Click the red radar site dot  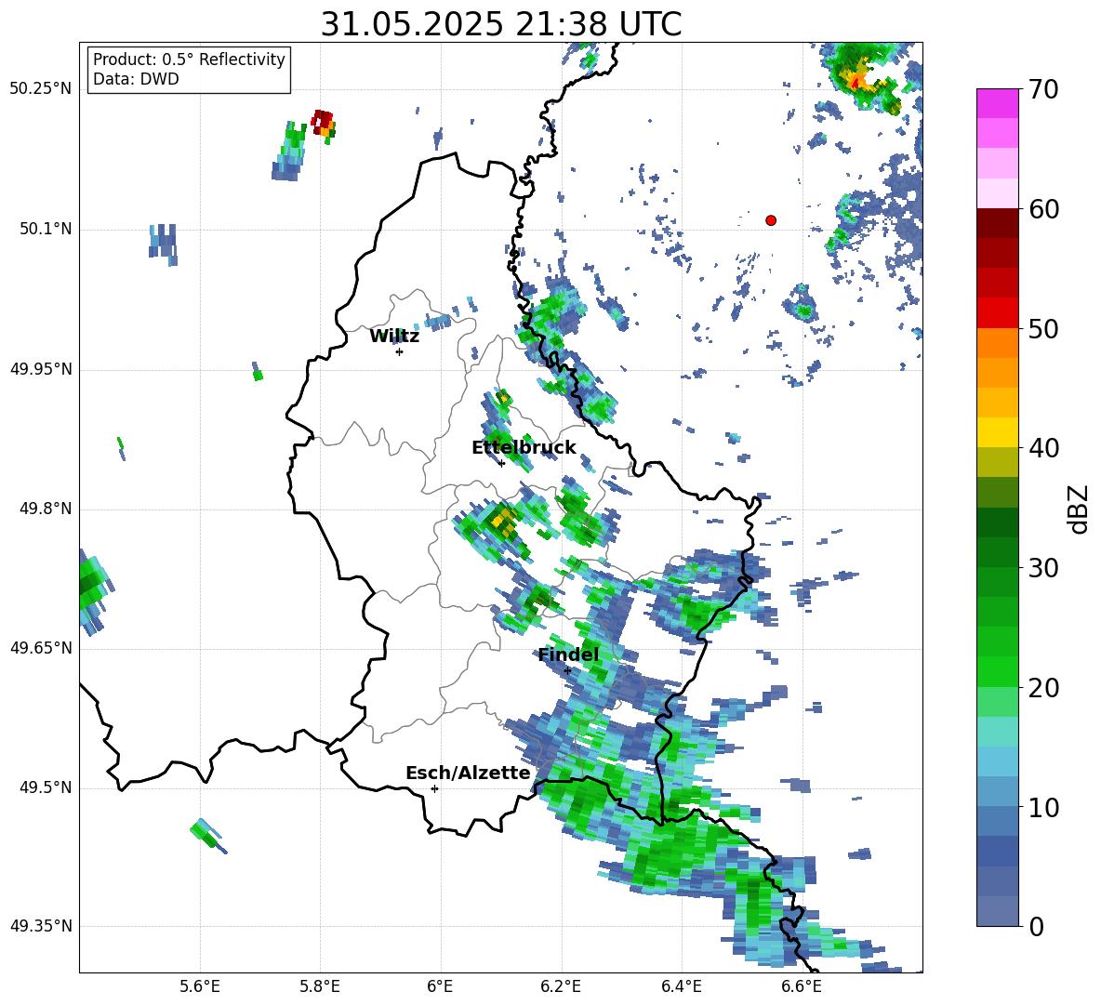(770, 220)
